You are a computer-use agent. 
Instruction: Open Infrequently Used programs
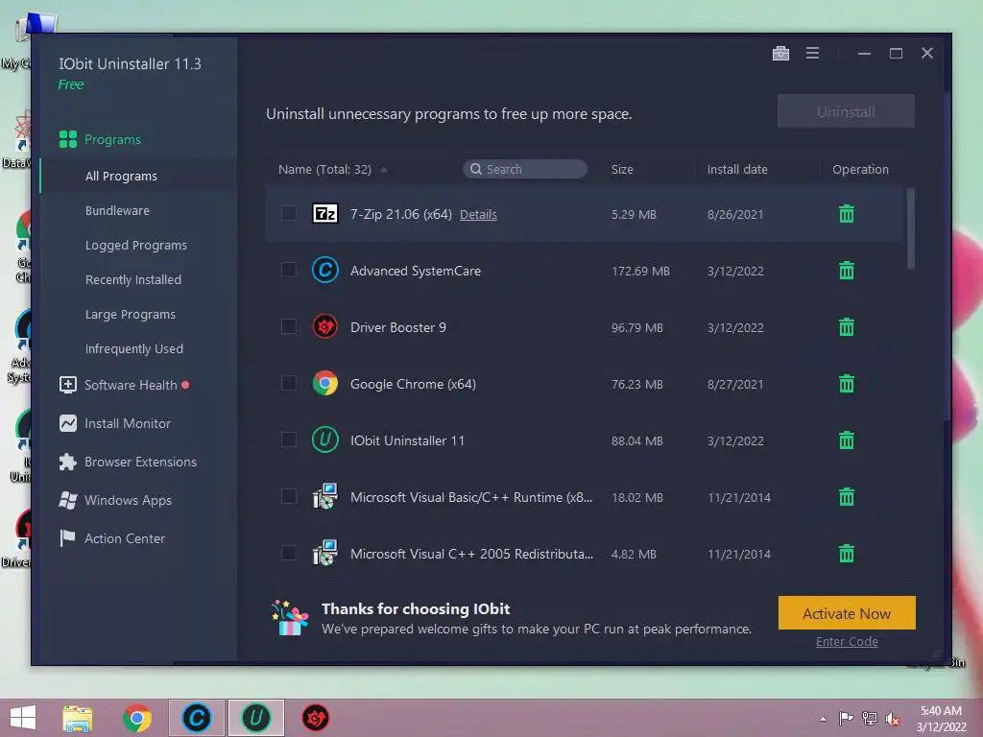click(134, 348)
